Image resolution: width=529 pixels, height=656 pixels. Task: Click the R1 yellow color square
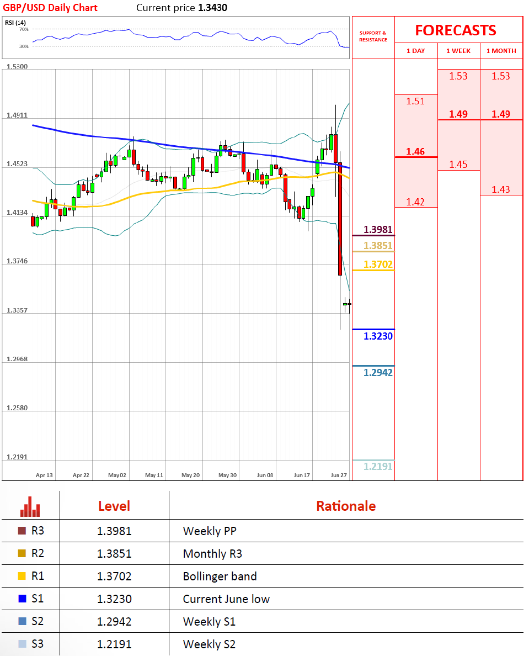coord(22,576)
